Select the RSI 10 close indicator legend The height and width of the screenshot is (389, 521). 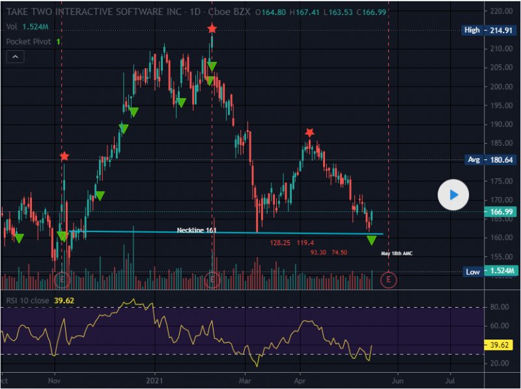pyautogui.click(x=40, y=301)
